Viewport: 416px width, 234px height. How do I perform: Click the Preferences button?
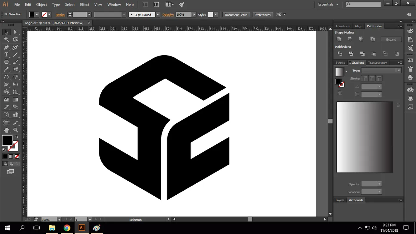click(262, 15)
